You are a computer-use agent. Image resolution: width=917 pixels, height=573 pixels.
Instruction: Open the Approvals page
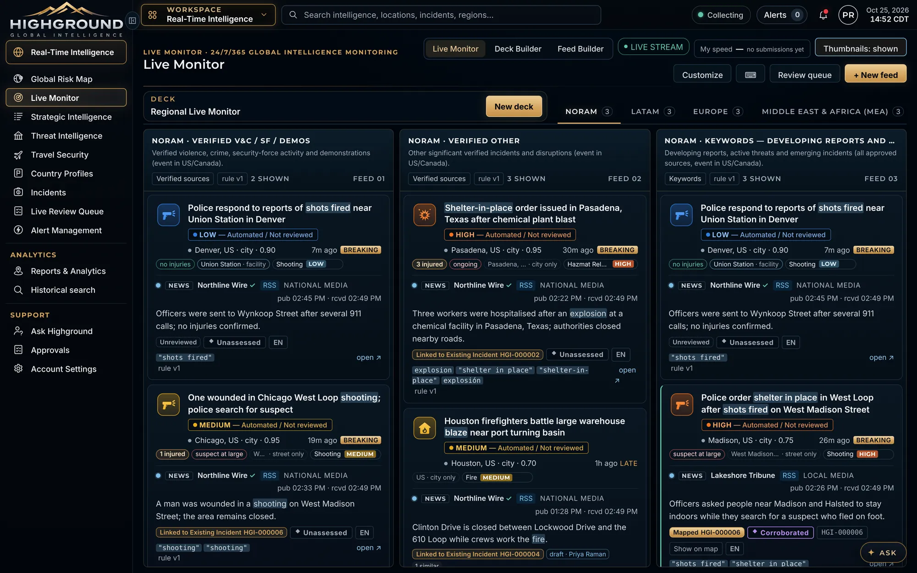[66, 350]
